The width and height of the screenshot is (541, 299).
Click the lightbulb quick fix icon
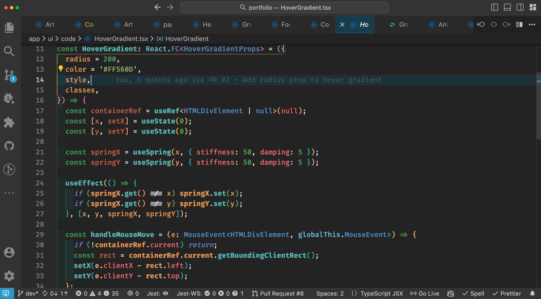point(61,68)
